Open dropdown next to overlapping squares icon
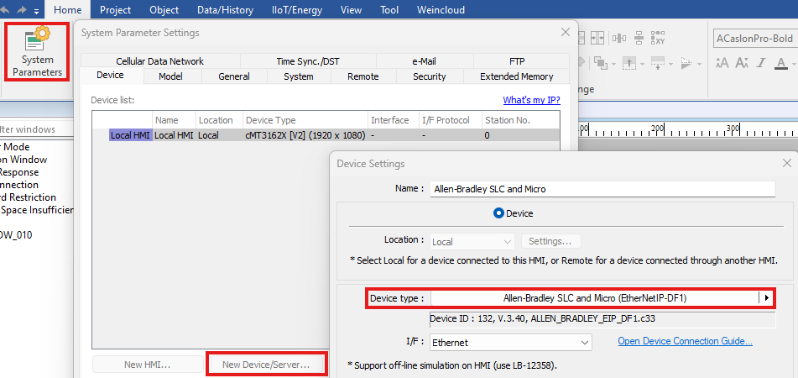Image resolution: width=798 pixels, height=378 pixels. 613,64
